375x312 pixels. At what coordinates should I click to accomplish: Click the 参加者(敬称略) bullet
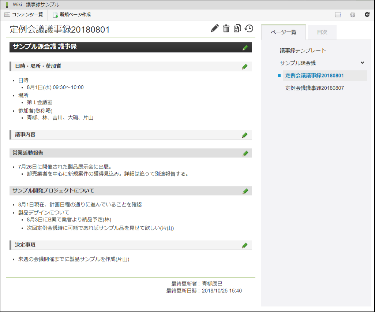(x=35, y=111)
